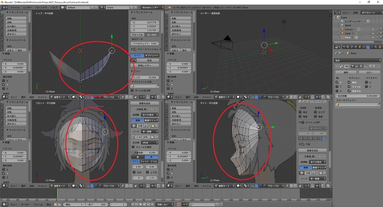
Task: Toggle the グリースペンシル checkbox in the top view panel
Action: coord(135,49)
